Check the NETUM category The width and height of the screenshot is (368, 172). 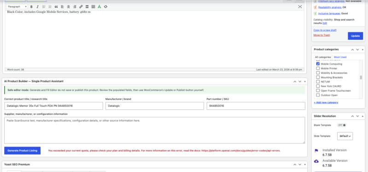[318, 82]
